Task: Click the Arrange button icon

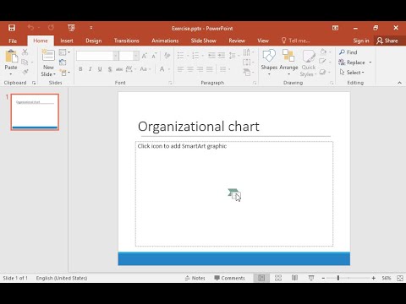Action: [x=288, y=55]
